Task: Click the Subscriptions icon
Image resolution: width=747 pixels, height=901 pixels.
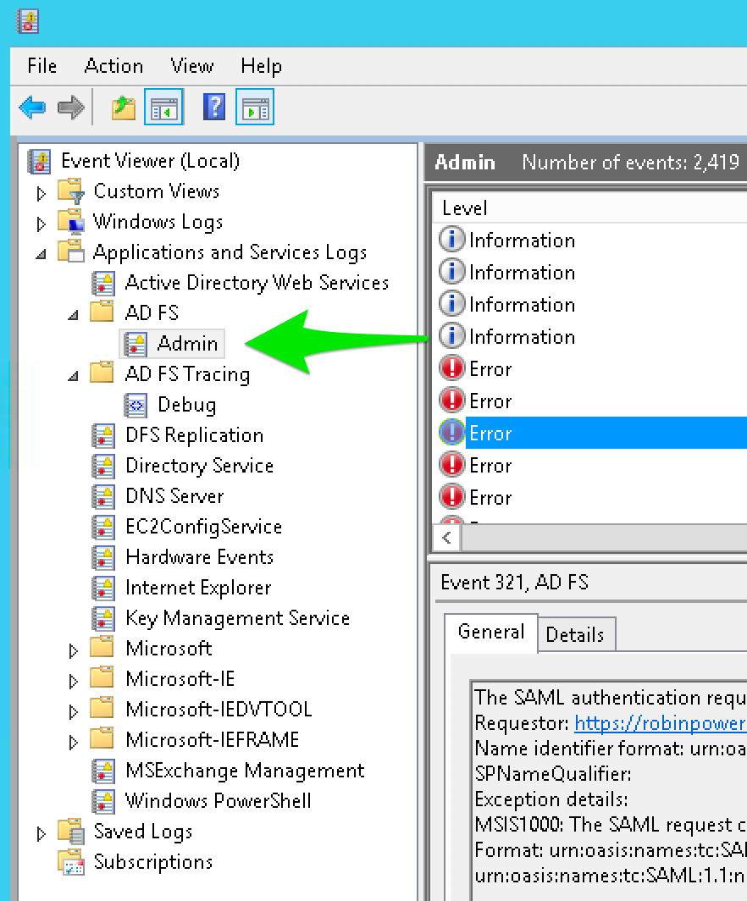Action: pyautogui.click(x=71, y=862)
